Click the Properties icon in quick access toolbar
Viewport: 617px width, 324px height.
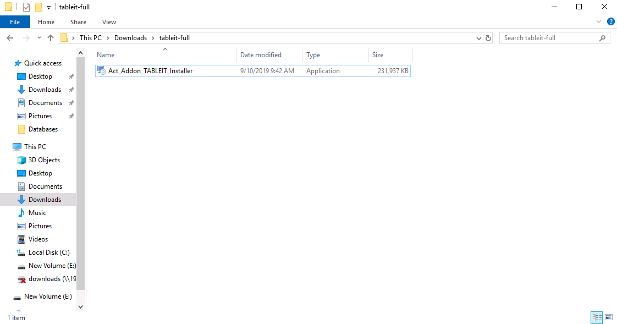[x=26, y=7]
